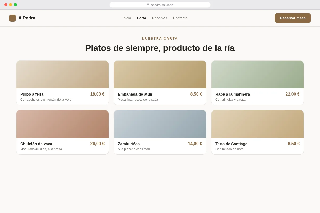Click the 22,00 € price
Image resolution: width=320 pixels, height=213 pixels.
(293, 94)
